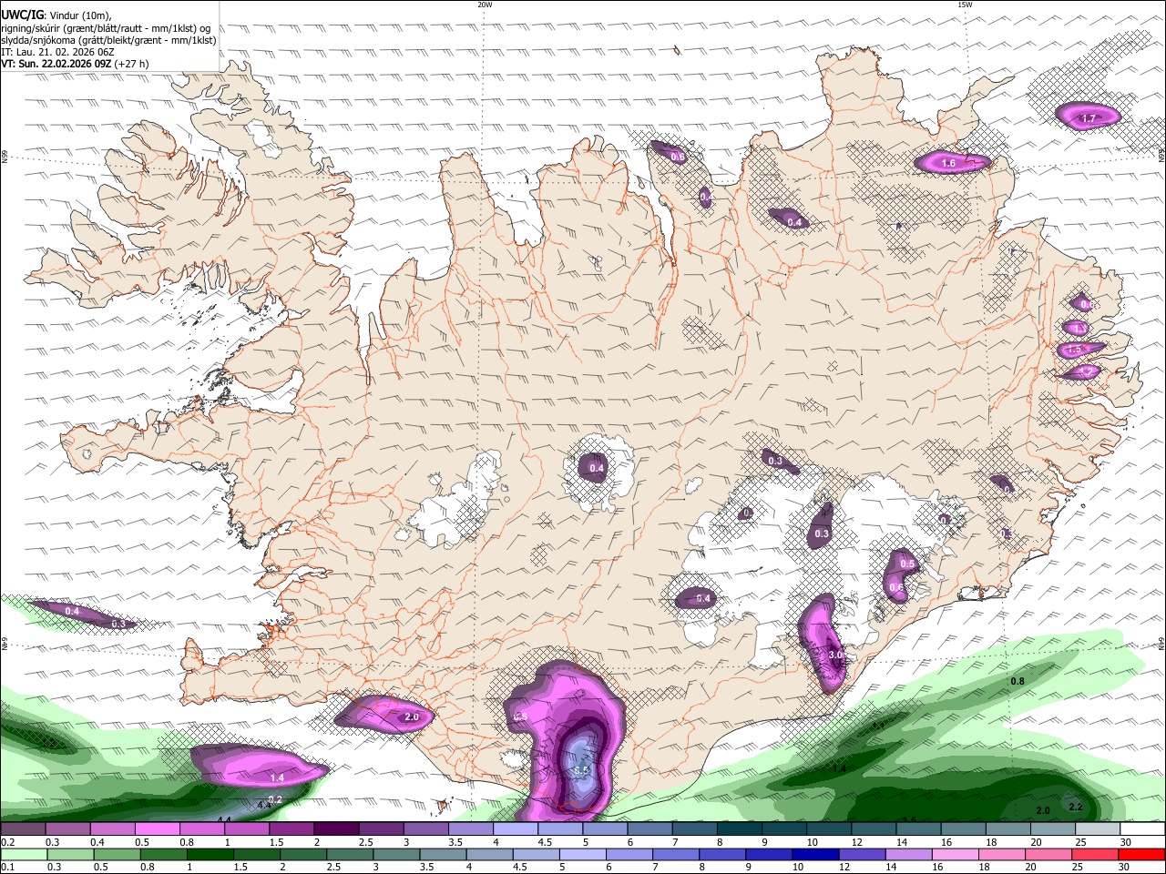The image size is (1166, 874).
Task: Click the darkest purple swatch labeled 2, top legend
Action: [336, 829]
